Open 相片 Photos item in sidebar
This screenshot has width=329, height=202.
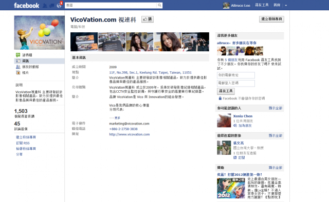coord(39,73)
